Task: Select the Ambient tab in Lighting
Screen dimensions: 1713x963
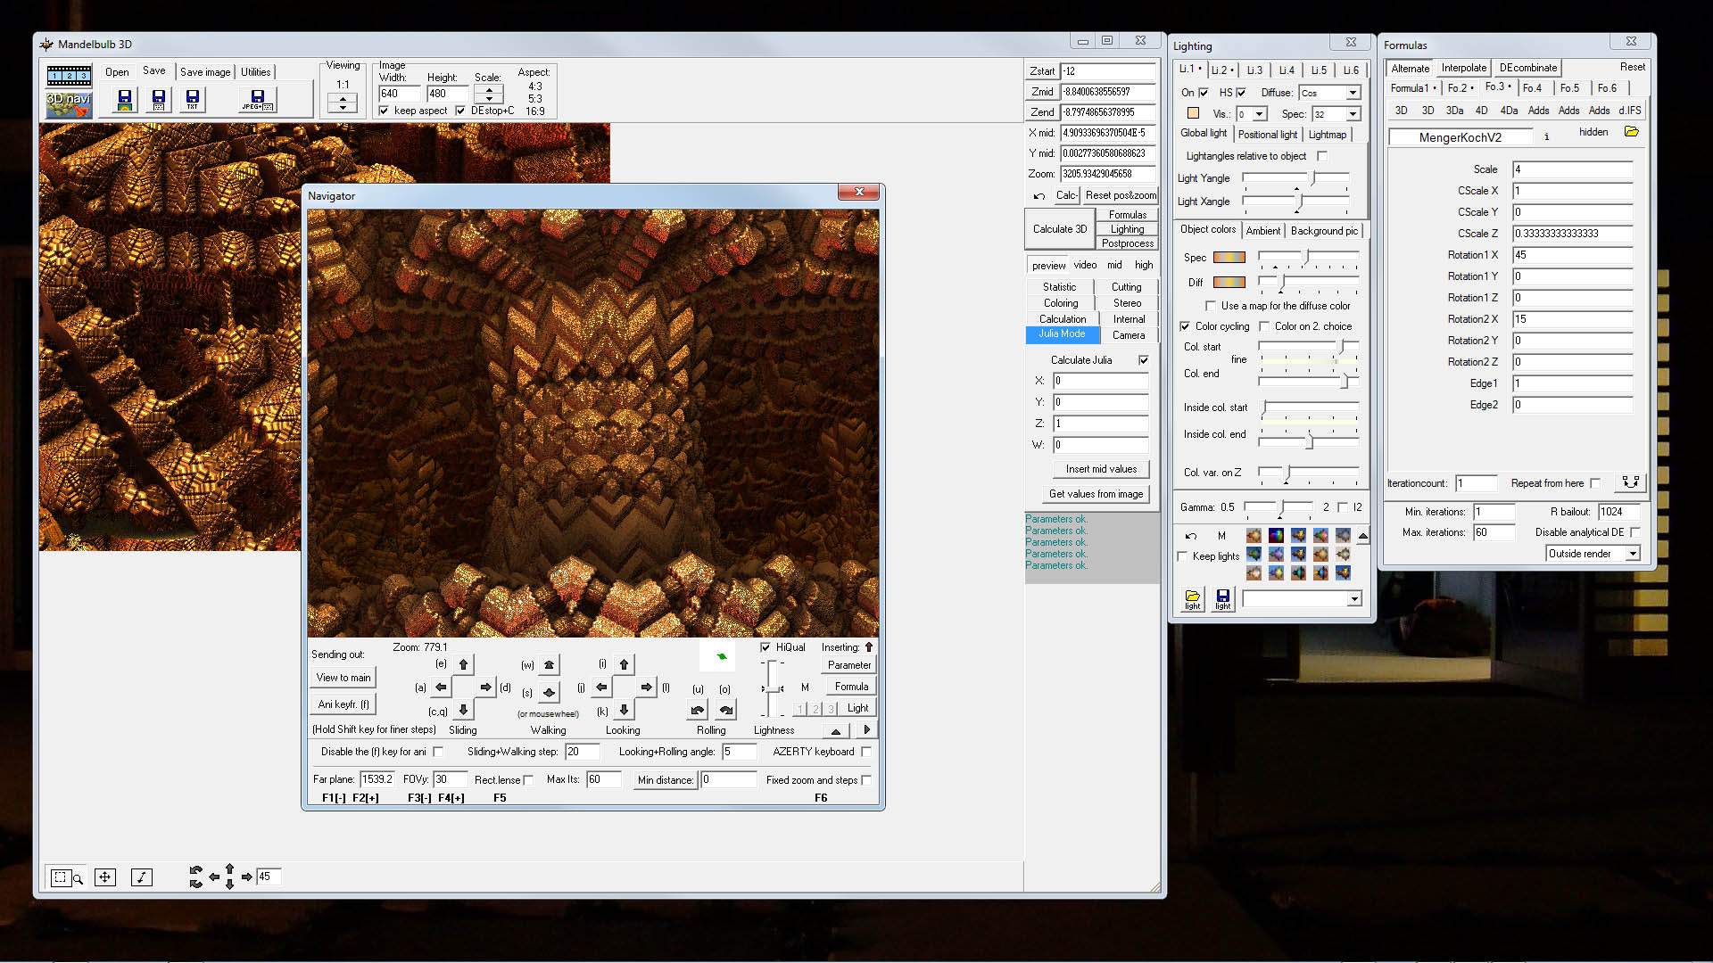Action: tap(1262, 231)
